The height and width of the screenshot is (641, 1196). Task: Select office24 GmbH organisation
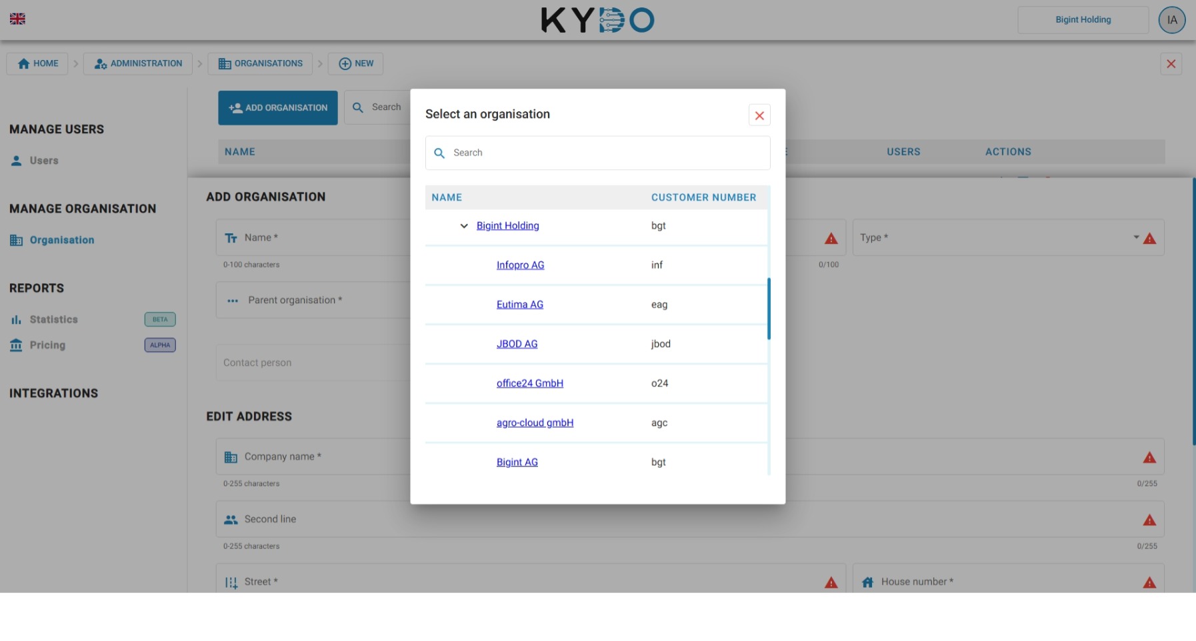pyautogui.click(x=529, y=383)
